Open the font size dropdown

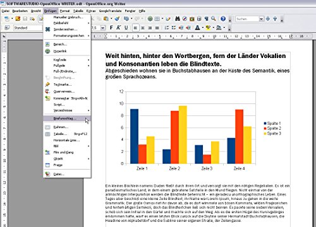tap(103, 28)
